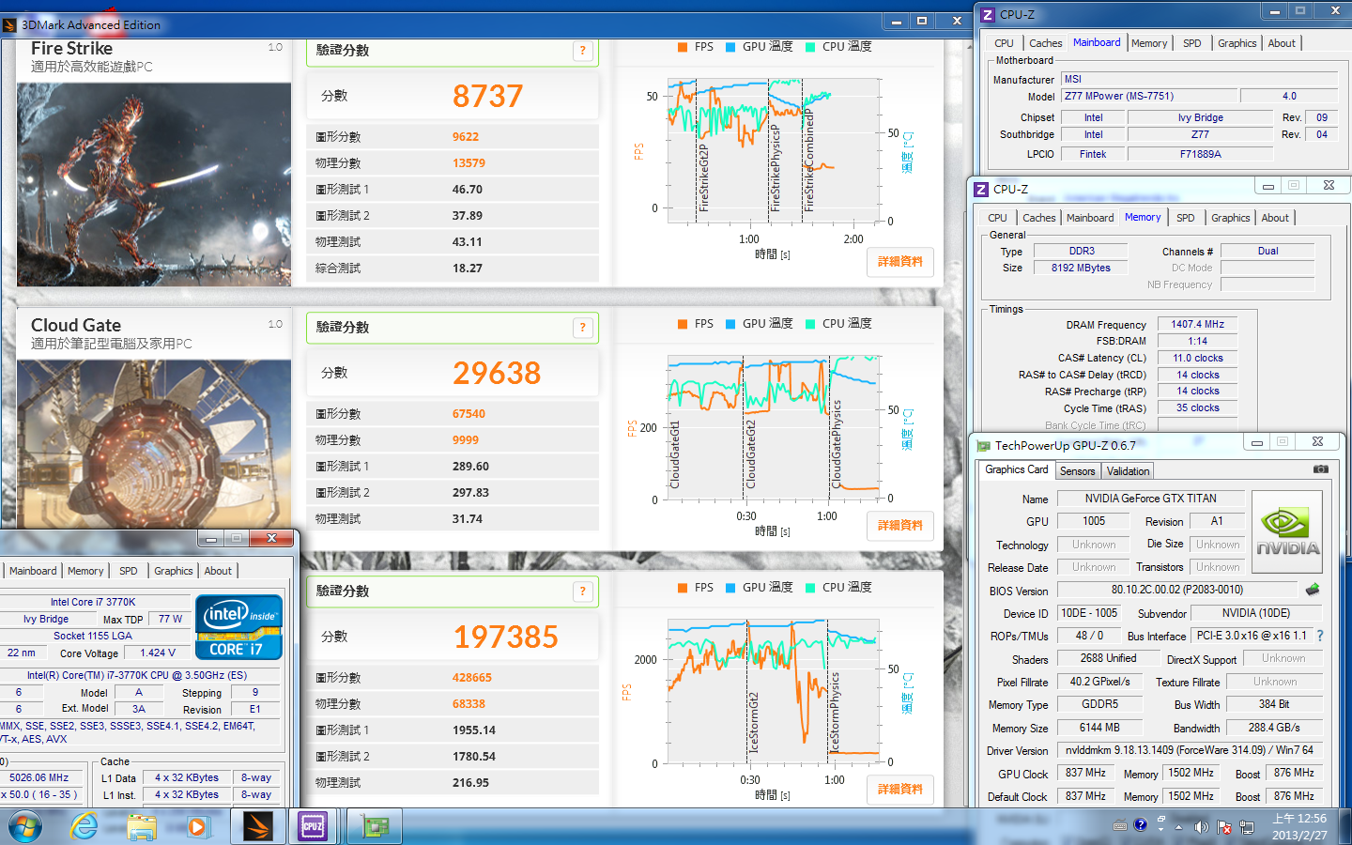
Task: Open CPU tab in the CPU-Z Mainboard window
Action: [1004, 43]
